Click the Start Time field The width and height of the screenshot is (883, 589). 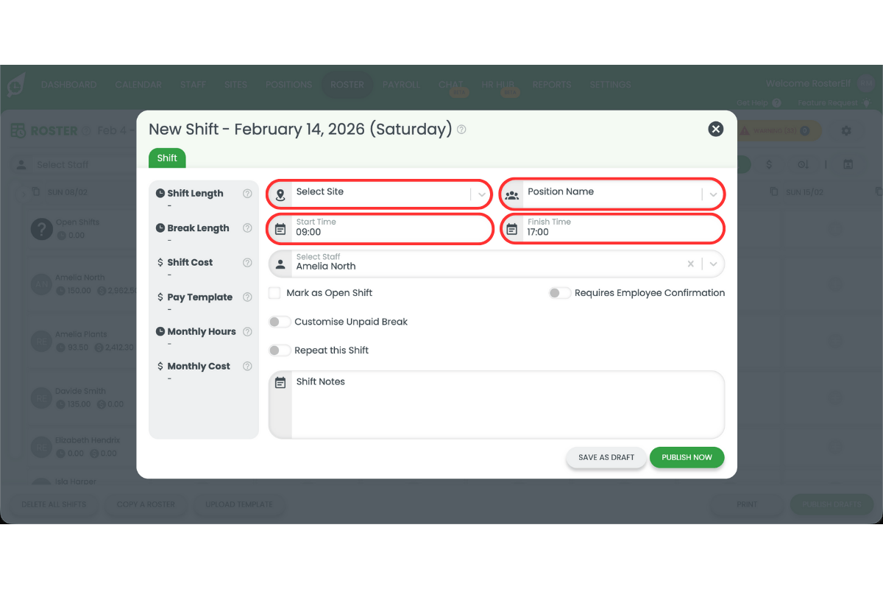(390, 229)
